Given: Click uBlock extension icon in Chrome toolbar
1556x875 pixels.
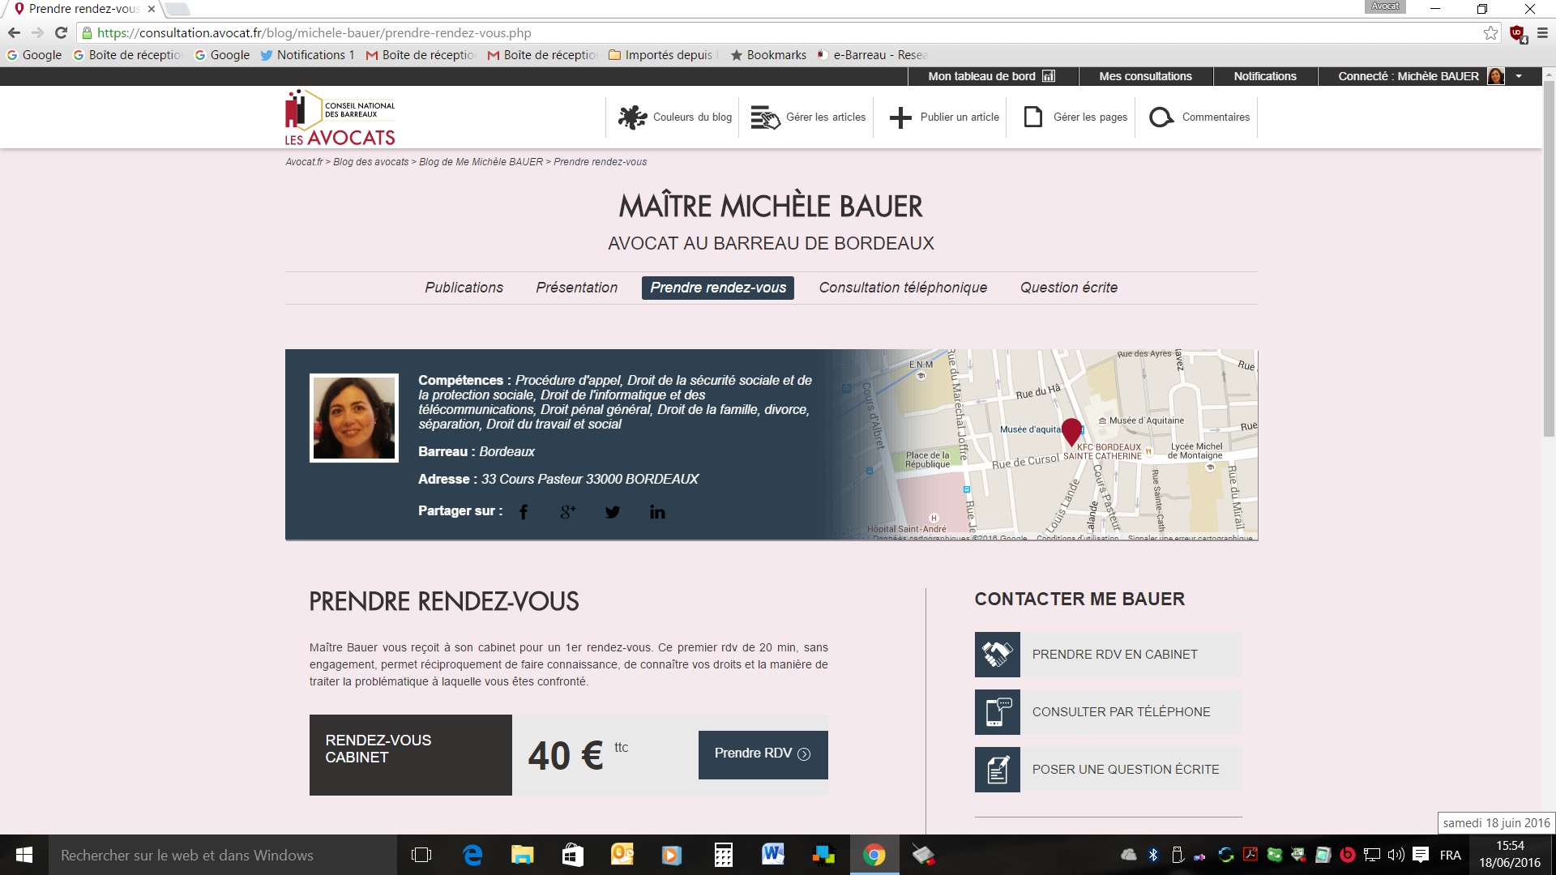Looking at the screenshot, I should [x=1518, y=34].
